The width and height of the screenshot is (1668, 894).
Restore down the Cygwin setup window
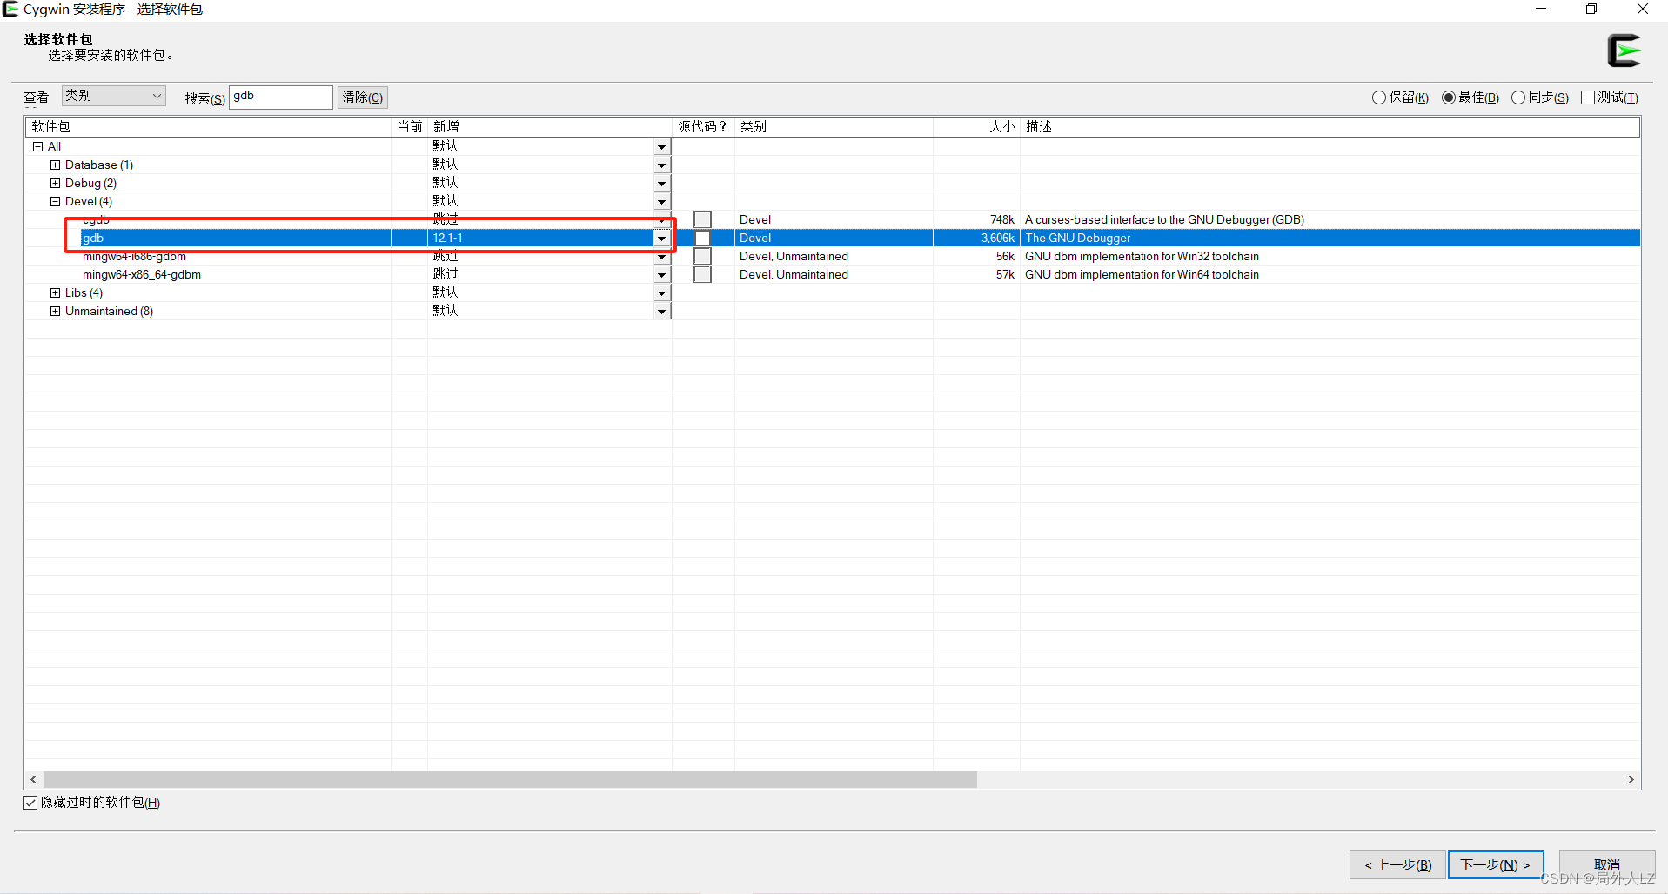(x=1591, y=9)
